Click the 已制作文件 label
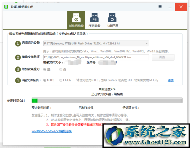190x148 pixels. (x=87, y=108)
